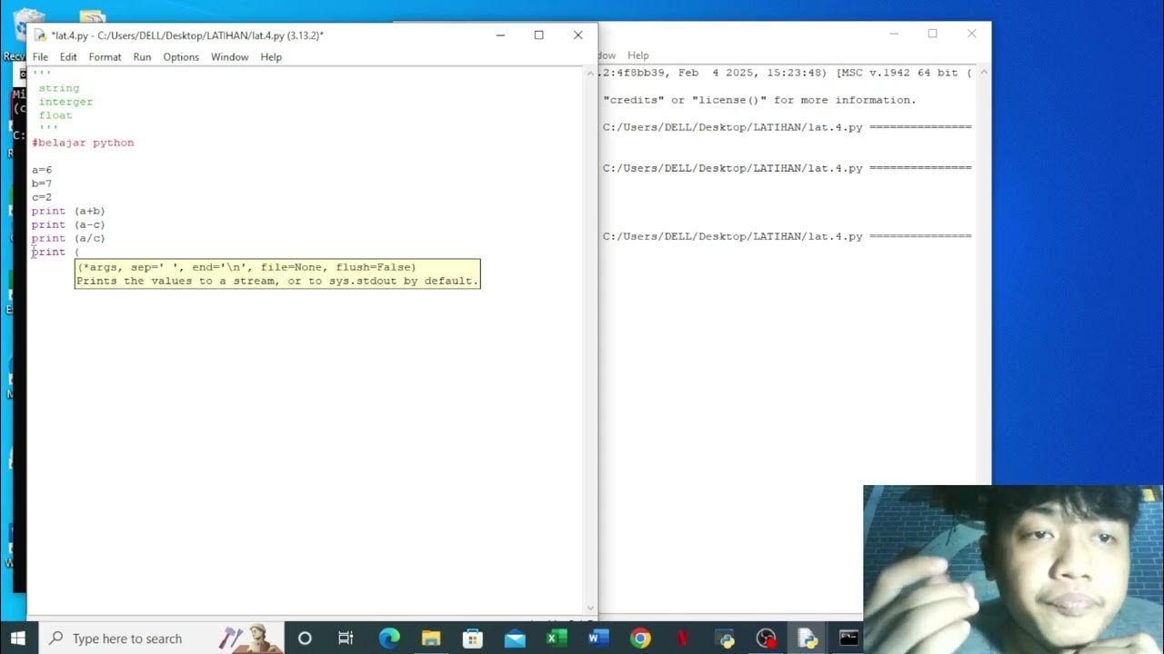Image resolution: width=1164 pixels, height=654 pixels.
Task: Click the print calltip tooltip box
Action: coord(277,273)
